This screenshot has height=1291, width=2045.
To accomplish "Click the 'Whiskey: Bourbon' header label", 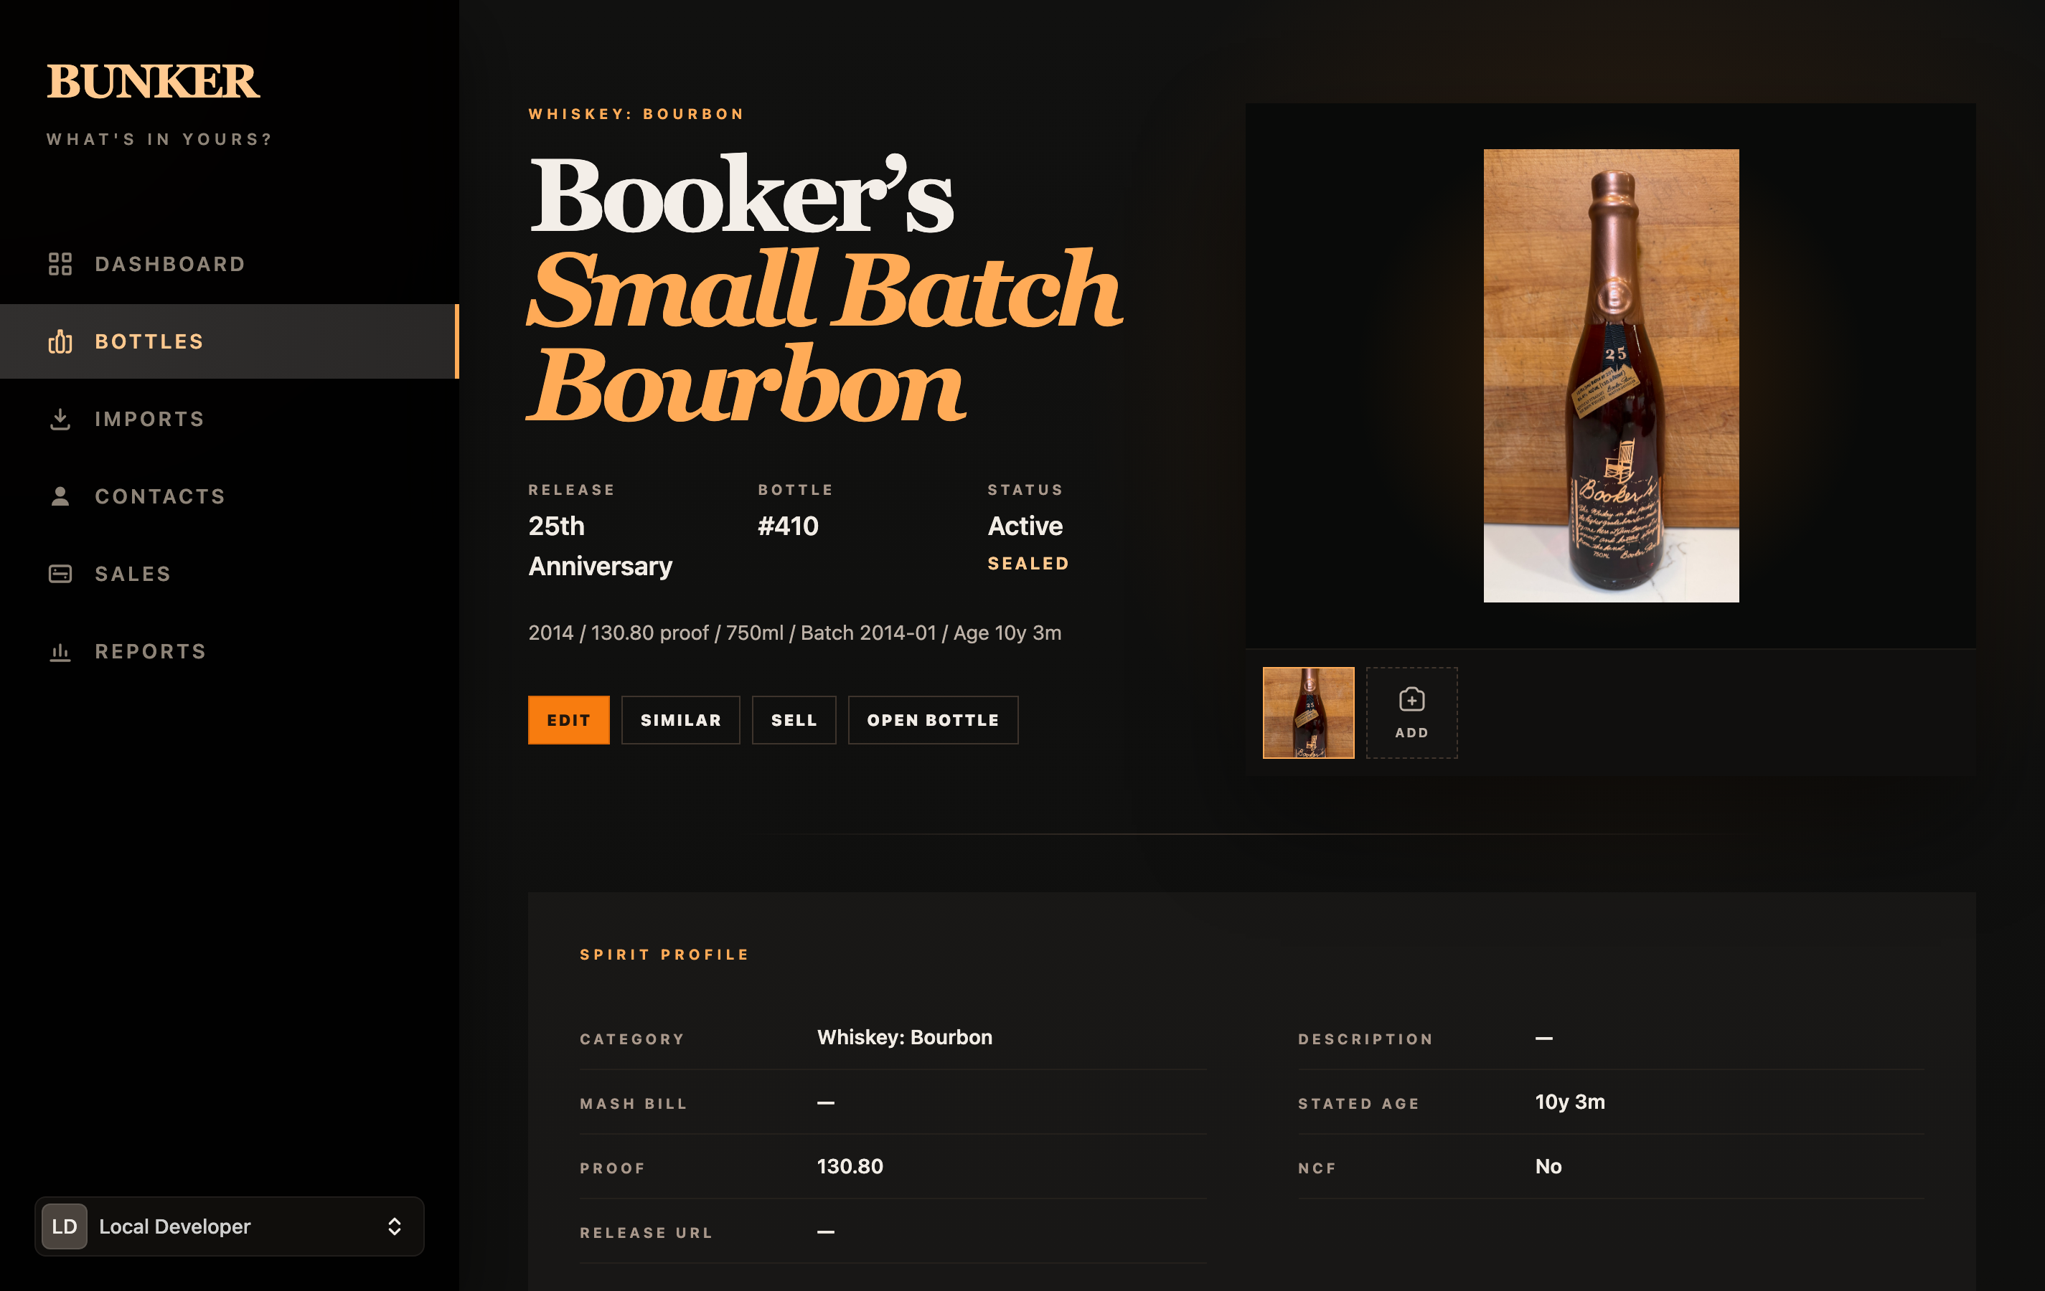I will tap(636, 114).
